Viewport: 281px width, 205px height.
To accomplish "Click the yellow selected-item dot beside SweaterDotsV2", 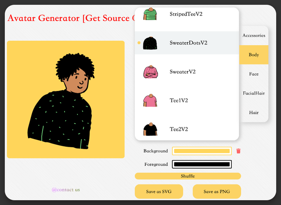I will (x=139, y=42).
